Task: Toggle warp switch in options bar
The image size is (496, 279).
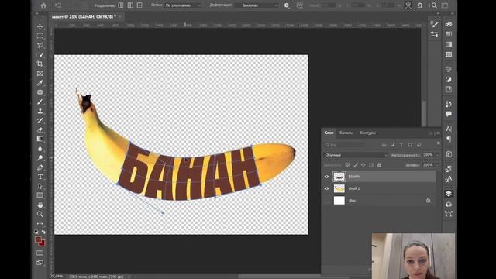Action: click(x=408, y=5)
